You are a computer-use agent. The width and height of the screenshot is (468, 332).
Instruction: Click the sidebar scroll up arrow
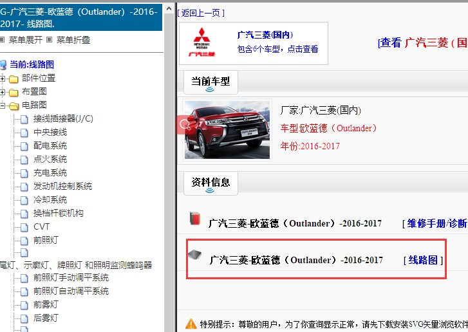point(169,9)
